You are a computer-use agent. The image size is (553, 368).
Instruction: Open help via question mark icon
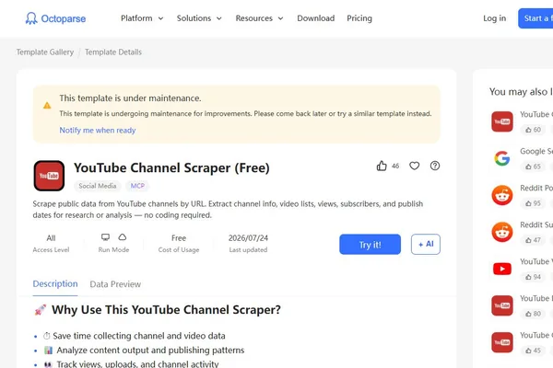pyautogui.click(x=435, y=166)
